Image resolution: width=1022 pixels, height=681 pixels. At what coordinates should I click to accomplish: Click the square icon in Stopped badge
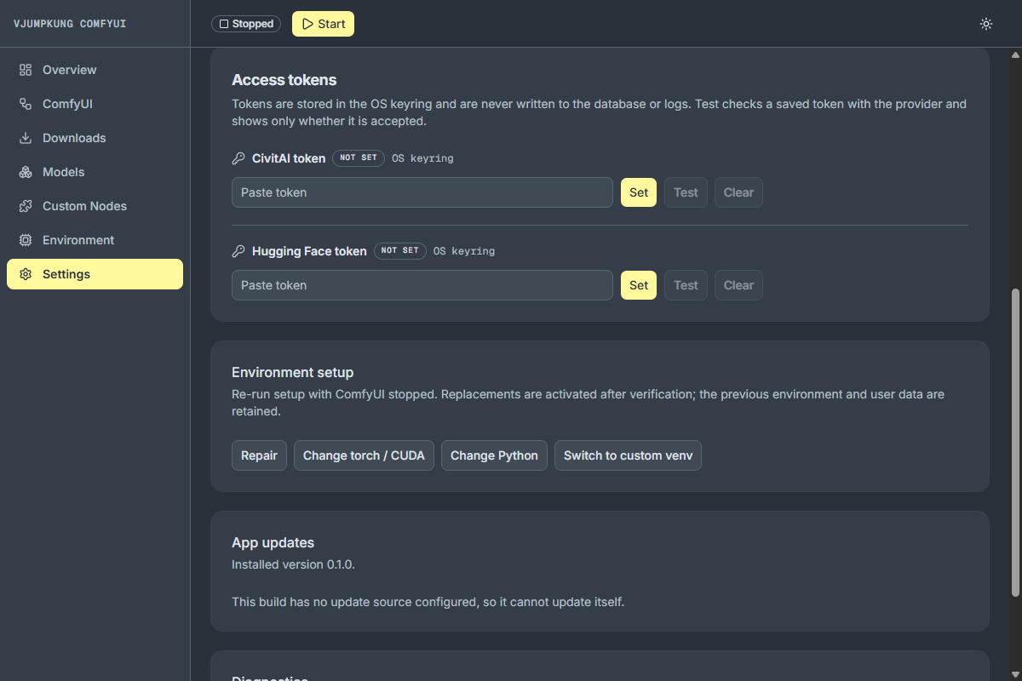[224, 24]
